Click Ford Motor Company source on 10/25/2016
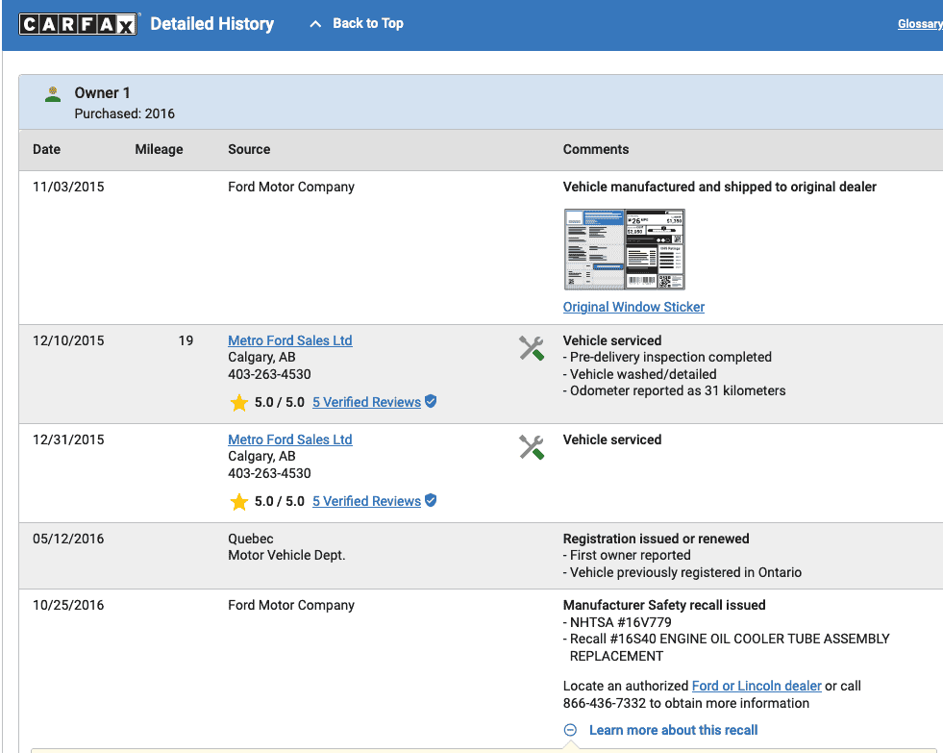Screen dimensions: 943x753 [x=291, y=606]
